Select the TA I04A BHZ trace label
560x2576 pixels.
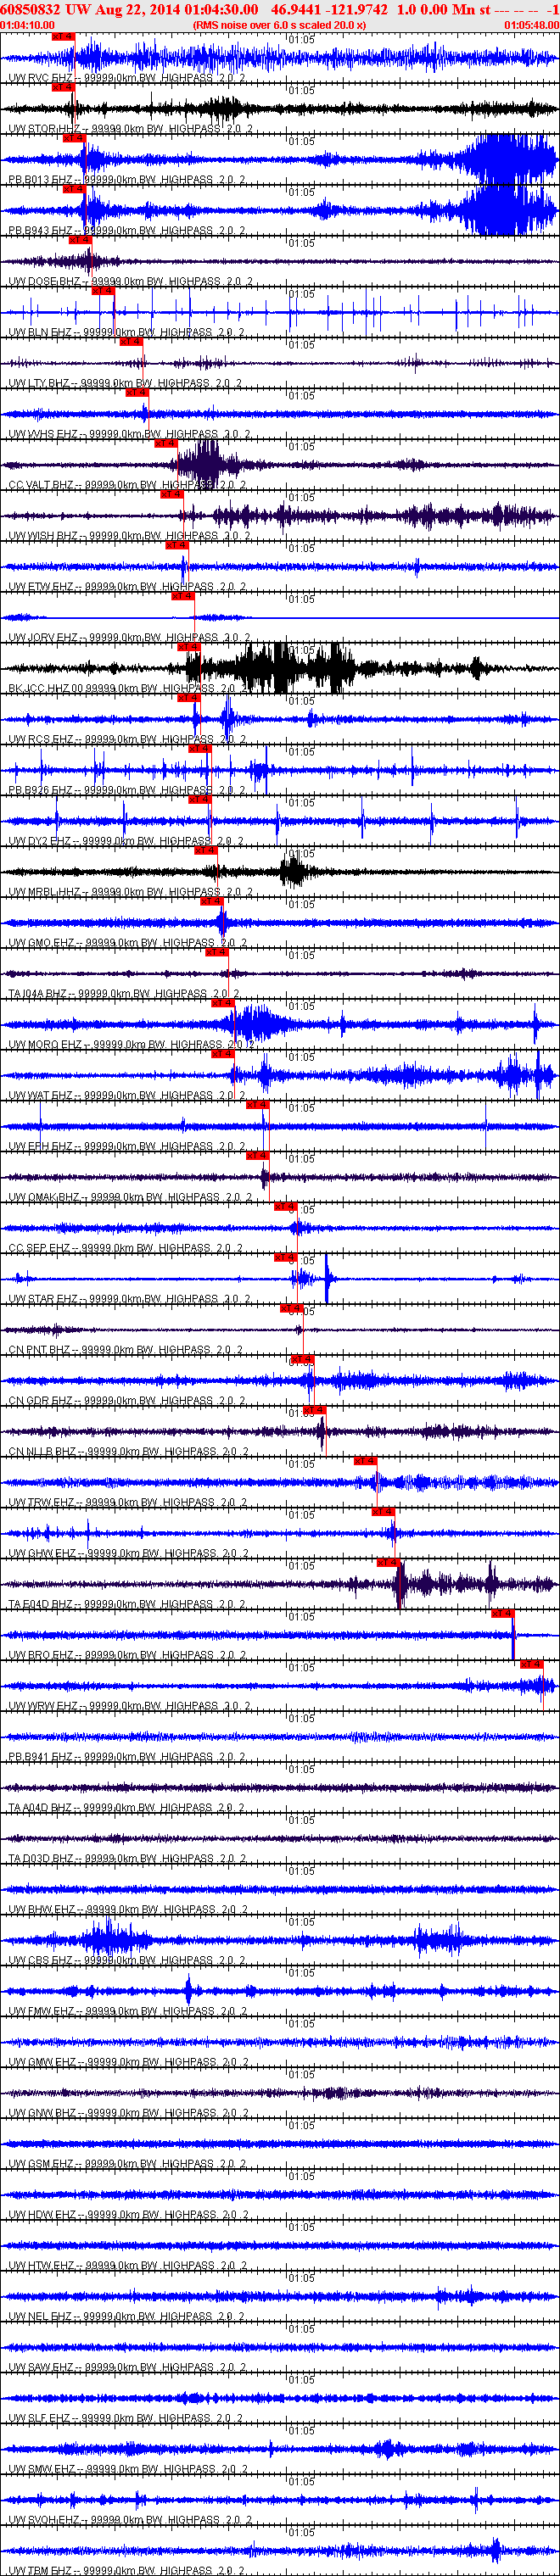[x=124, y=994]
